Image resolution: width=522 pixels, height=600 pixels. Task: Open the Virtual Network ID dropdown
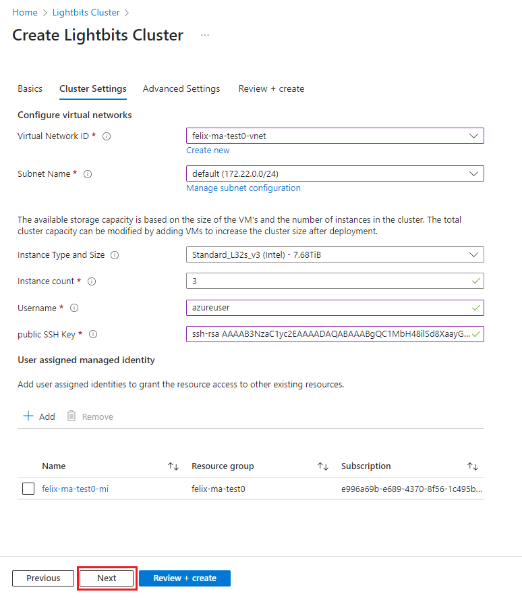click(335, 136)
